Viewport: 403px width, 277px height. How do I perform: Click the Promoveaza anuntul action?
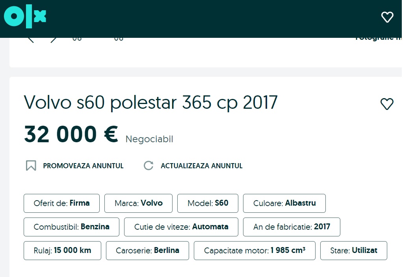[83, 166]
